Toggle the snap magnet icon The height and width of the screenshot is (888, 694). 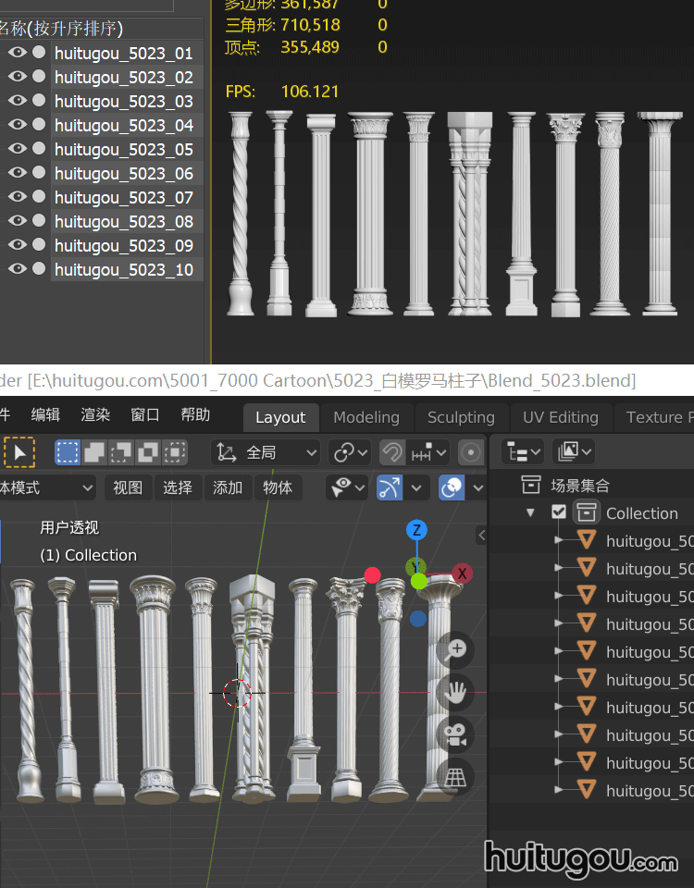tap(392, 452)
